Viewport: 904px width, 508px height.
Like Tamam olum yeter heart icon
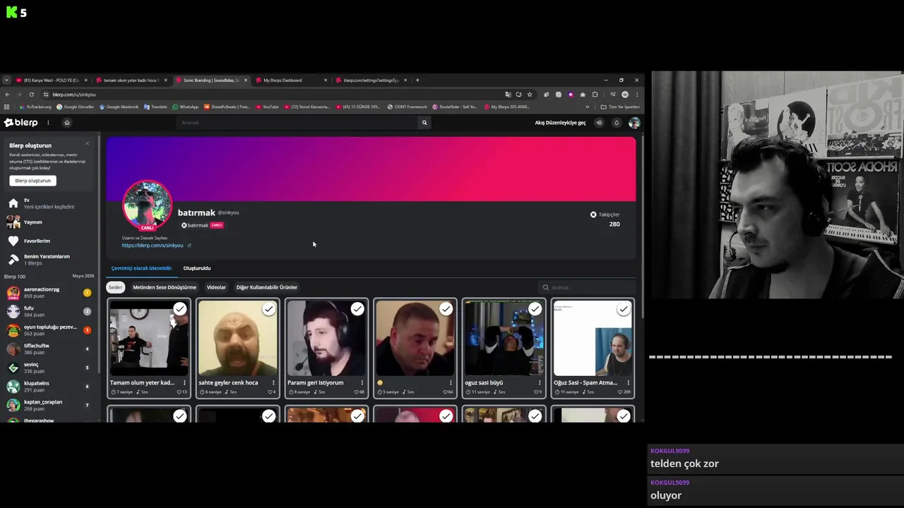pos(179,392)
